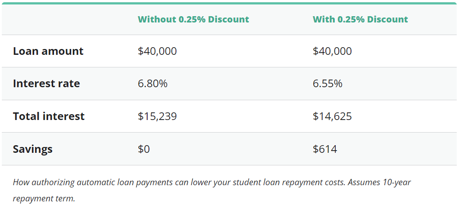
Task: Click the "Savings" row label
Action: point(33,149)
